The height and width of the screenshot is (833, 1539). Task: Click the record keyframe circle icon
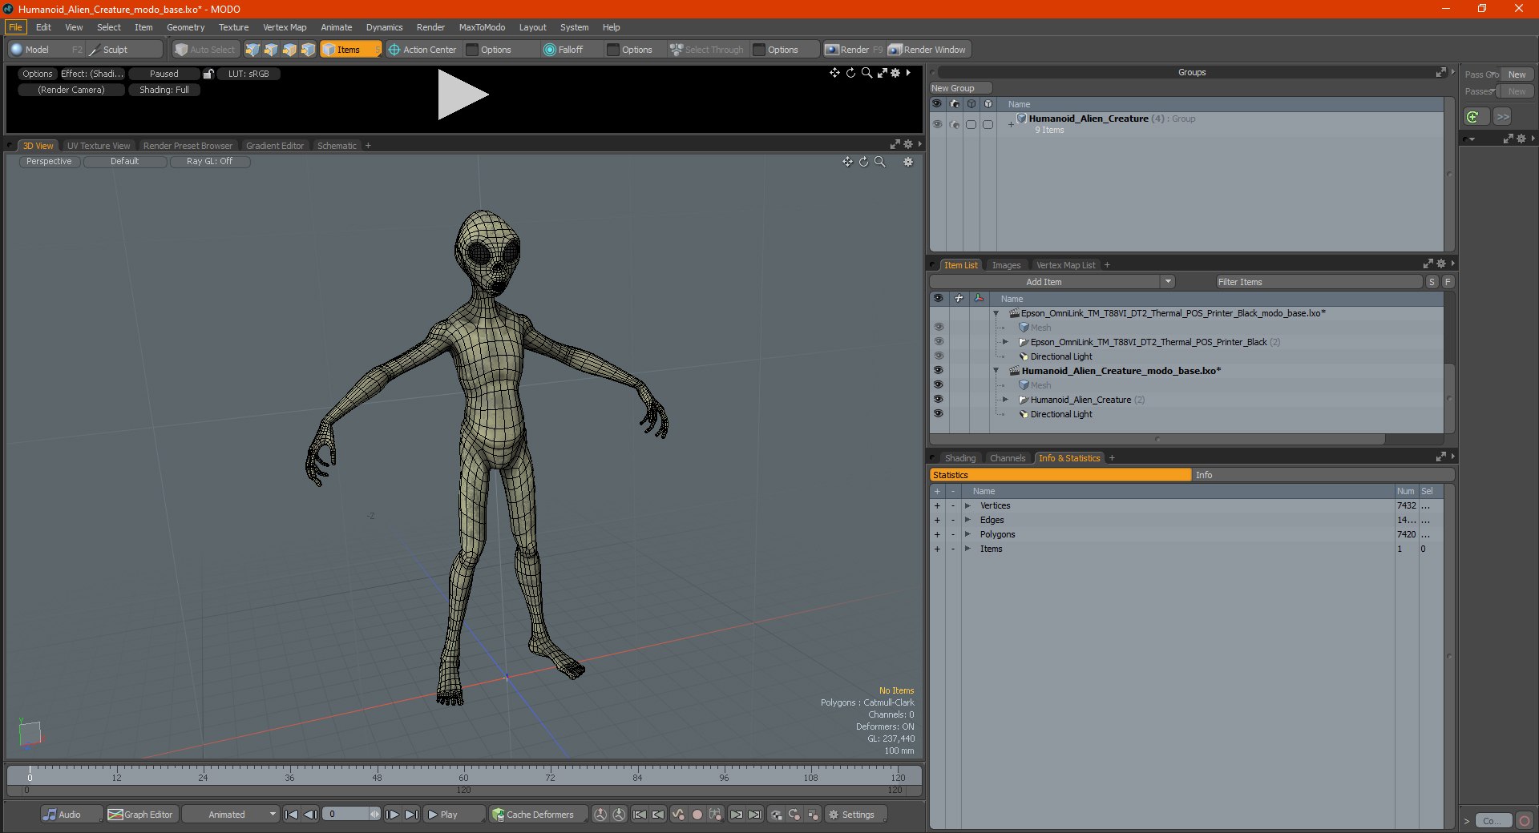[x=697, y=815]
